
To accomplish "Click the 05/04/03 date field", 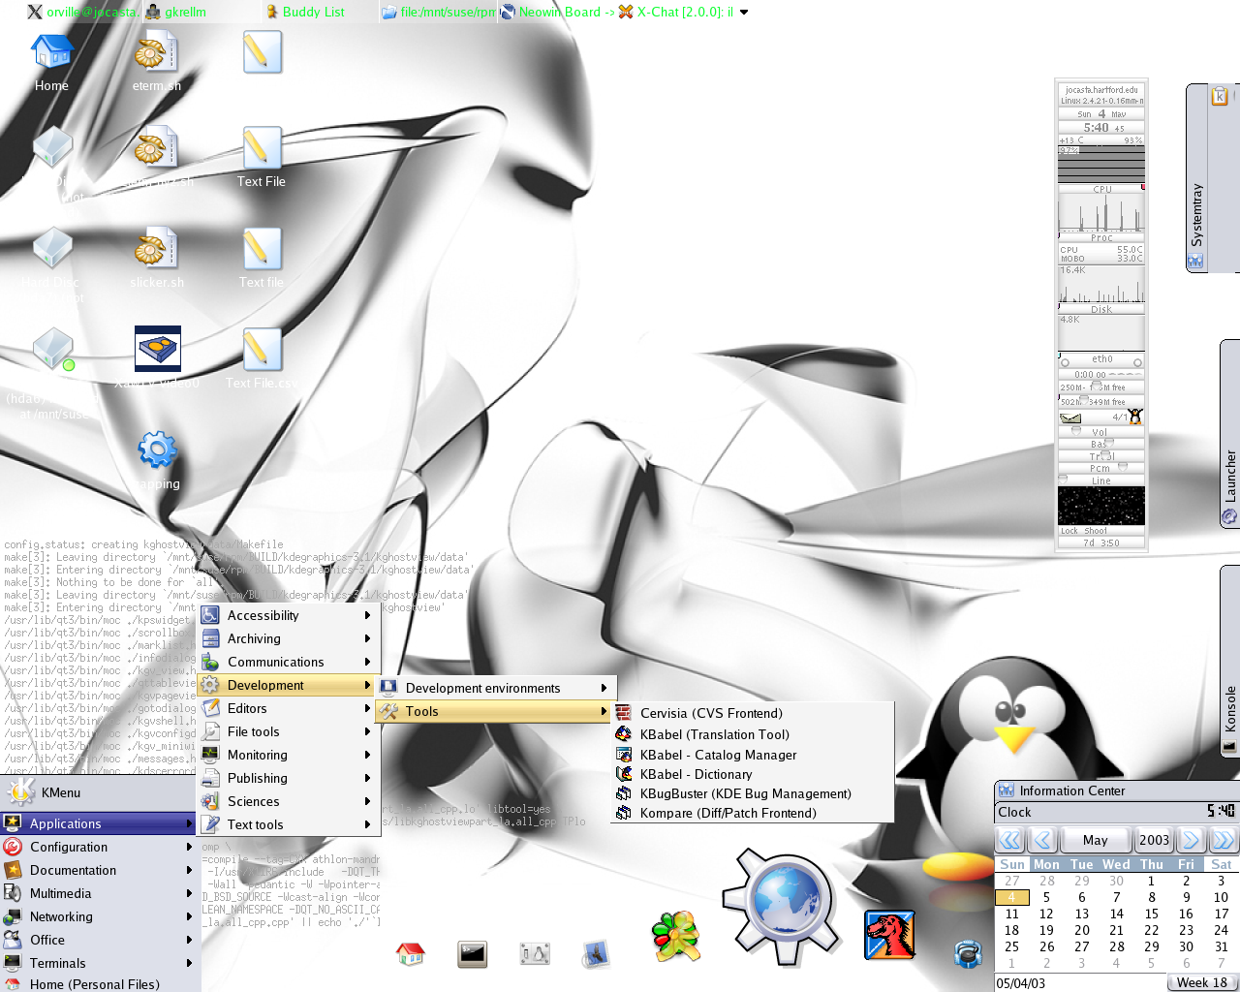I will pyautogui.click(x=1080, y=982).
